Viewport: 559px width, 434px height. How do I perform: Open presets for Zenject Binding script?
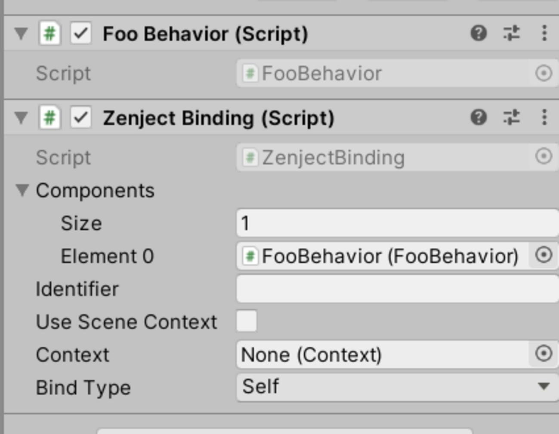click(511, 117)
